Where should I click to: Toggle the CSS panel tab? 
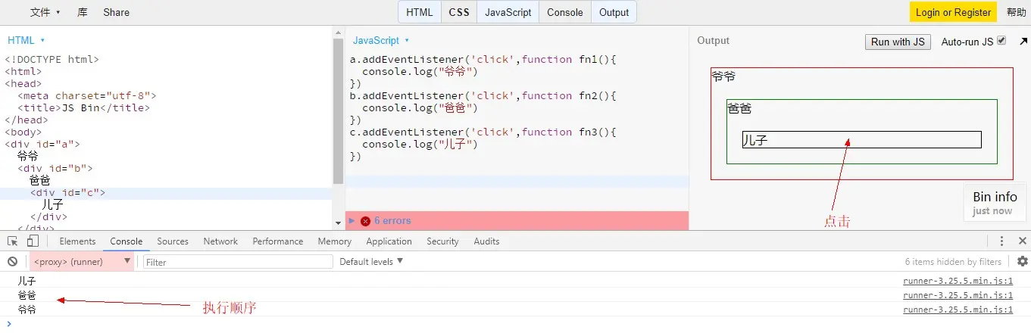(x=459, y=12)
